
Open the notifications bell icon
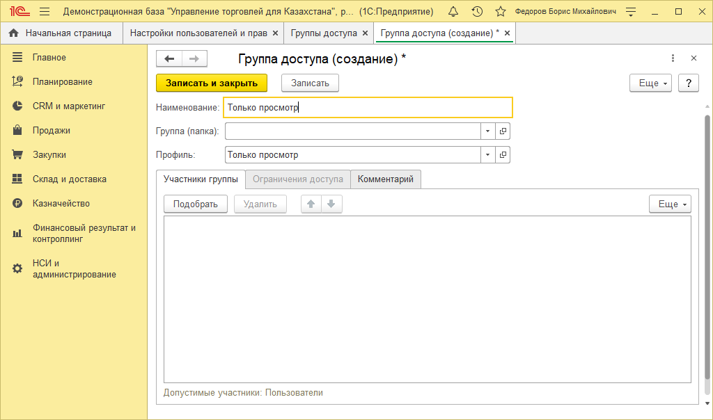tap(453, 12)
